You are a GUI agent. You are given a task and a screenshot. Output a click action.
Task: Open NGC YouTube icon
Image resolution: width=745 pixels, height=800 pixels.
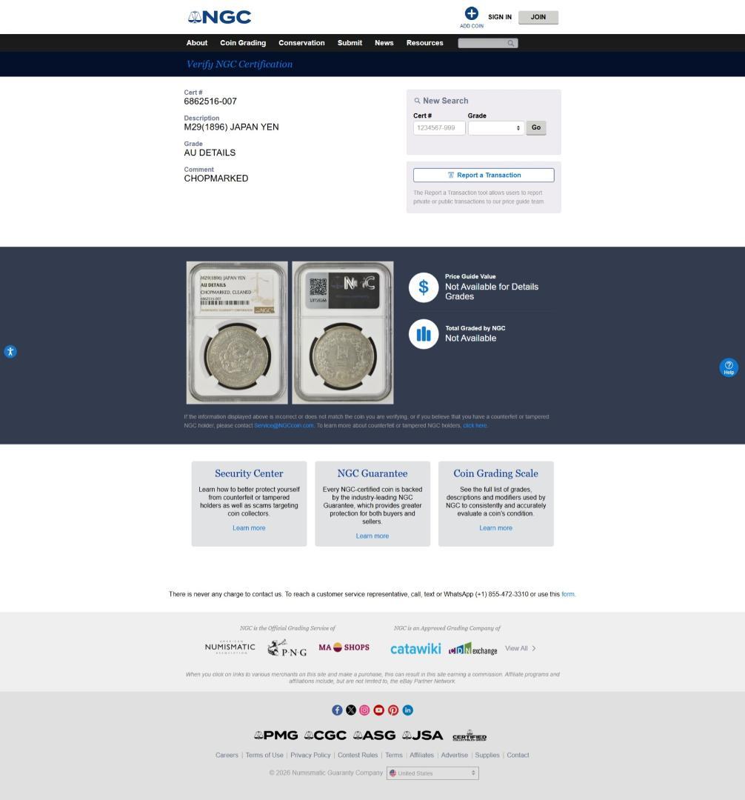379,710
